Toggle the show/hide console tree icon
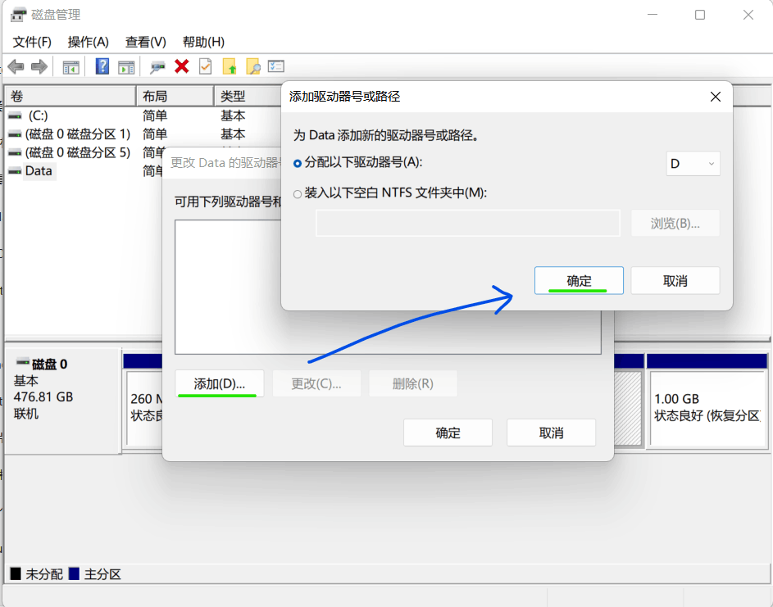 71,67
